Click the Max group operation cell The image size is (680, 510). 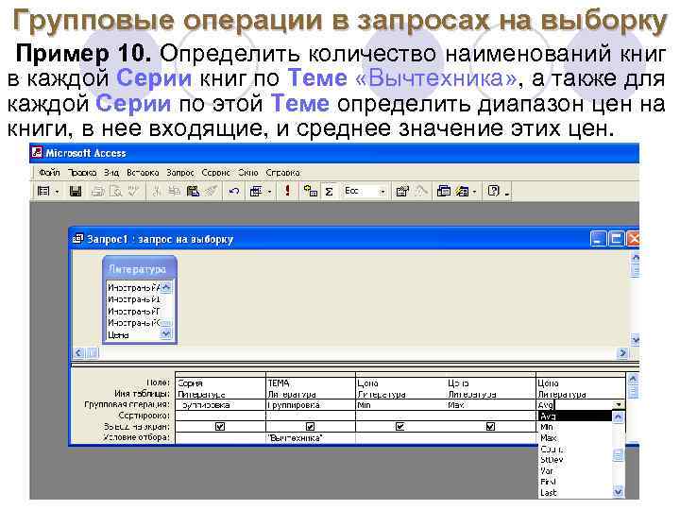click(491, 405)
